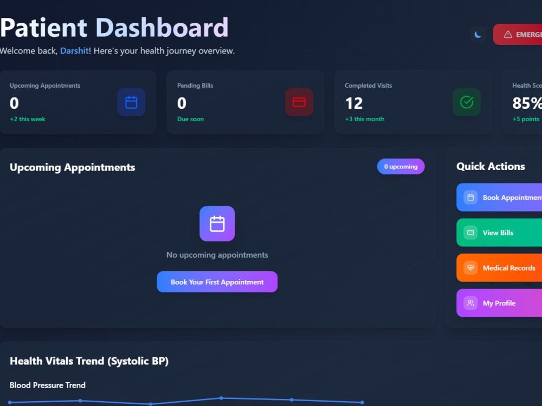The width and height of the screenshot is (542, 406).
Task: Click the blue calendar icon in Upcoming Appointments card
Action: [x=131, y=102]
